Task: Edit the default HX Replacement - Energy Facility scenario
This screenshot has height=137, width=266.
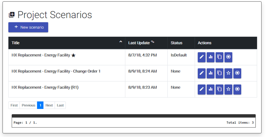Action: (x=202, y=57)
